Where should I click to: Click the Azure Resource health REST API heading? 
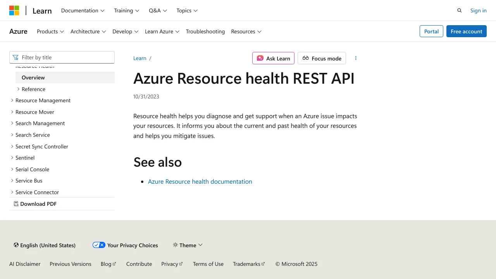pos(244,78)
